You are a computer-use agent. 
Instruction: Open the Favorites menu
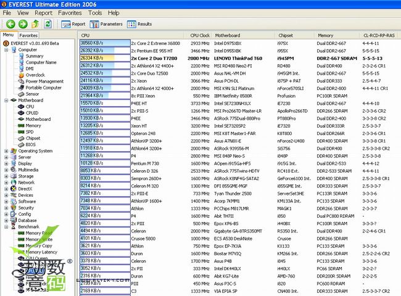[70, 13]
